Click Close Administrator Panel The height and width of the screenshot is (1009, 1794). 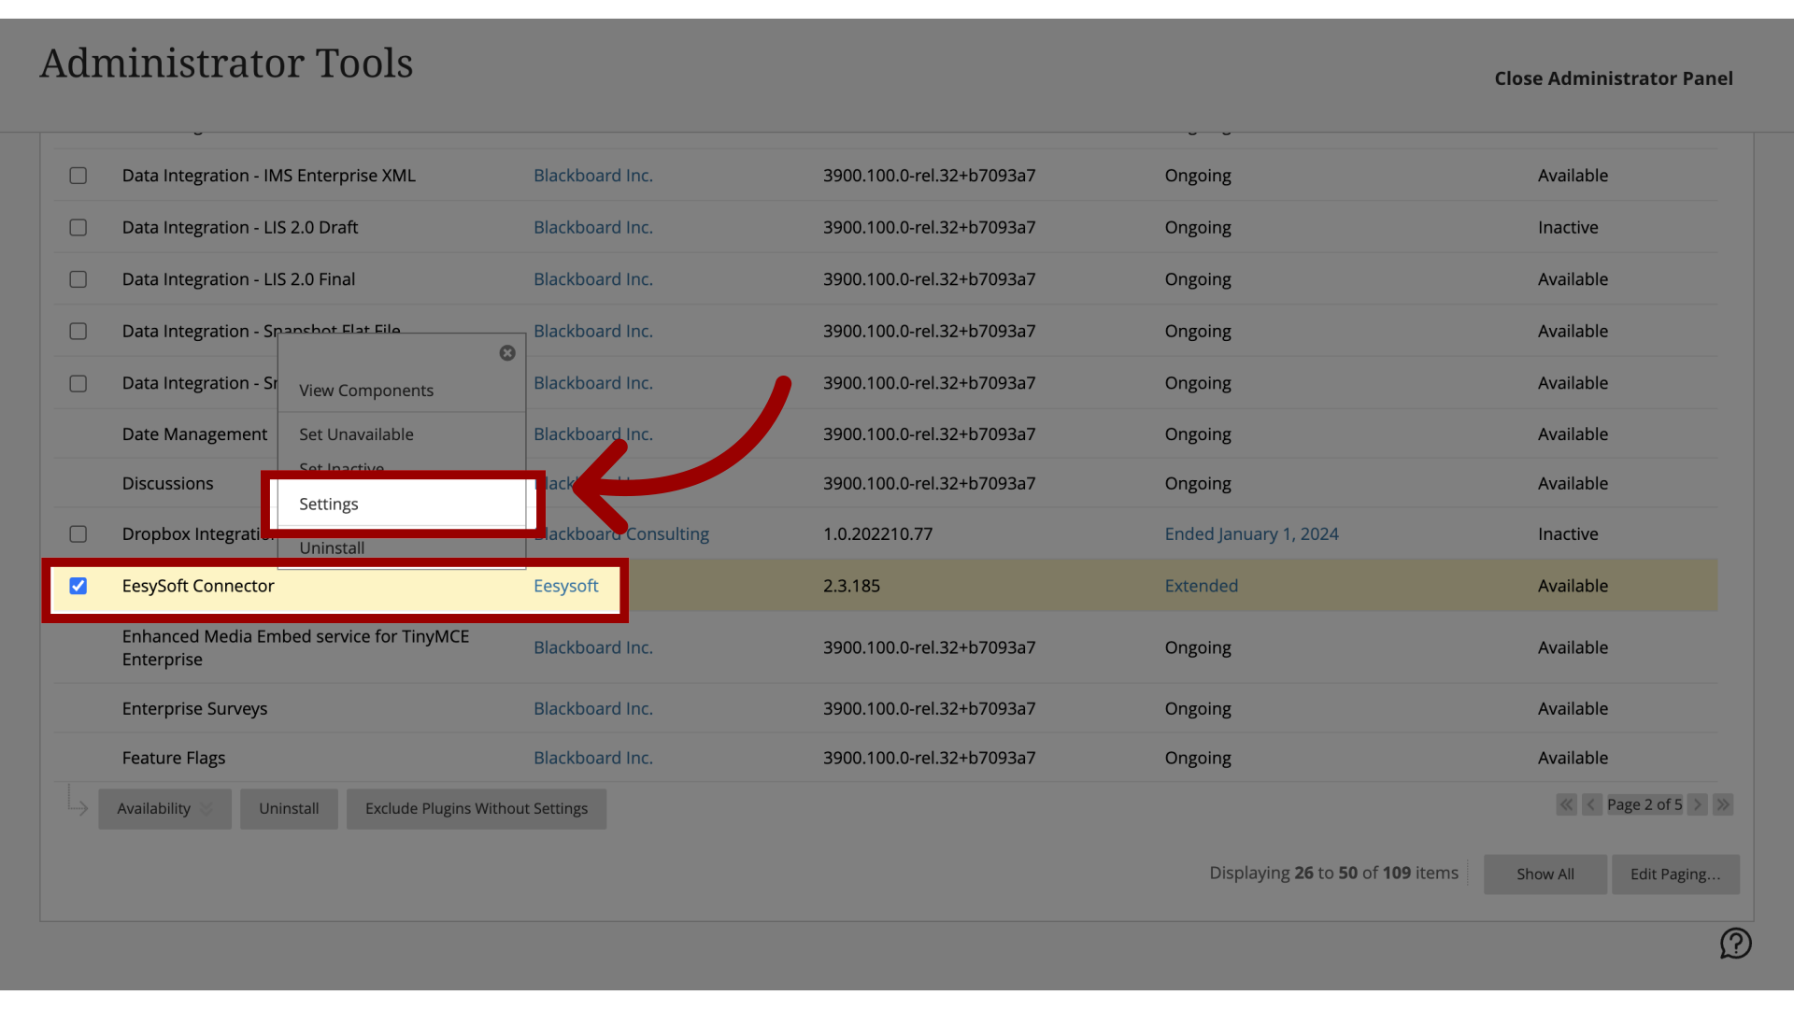pyautogui.click(x=1614, y=78)
